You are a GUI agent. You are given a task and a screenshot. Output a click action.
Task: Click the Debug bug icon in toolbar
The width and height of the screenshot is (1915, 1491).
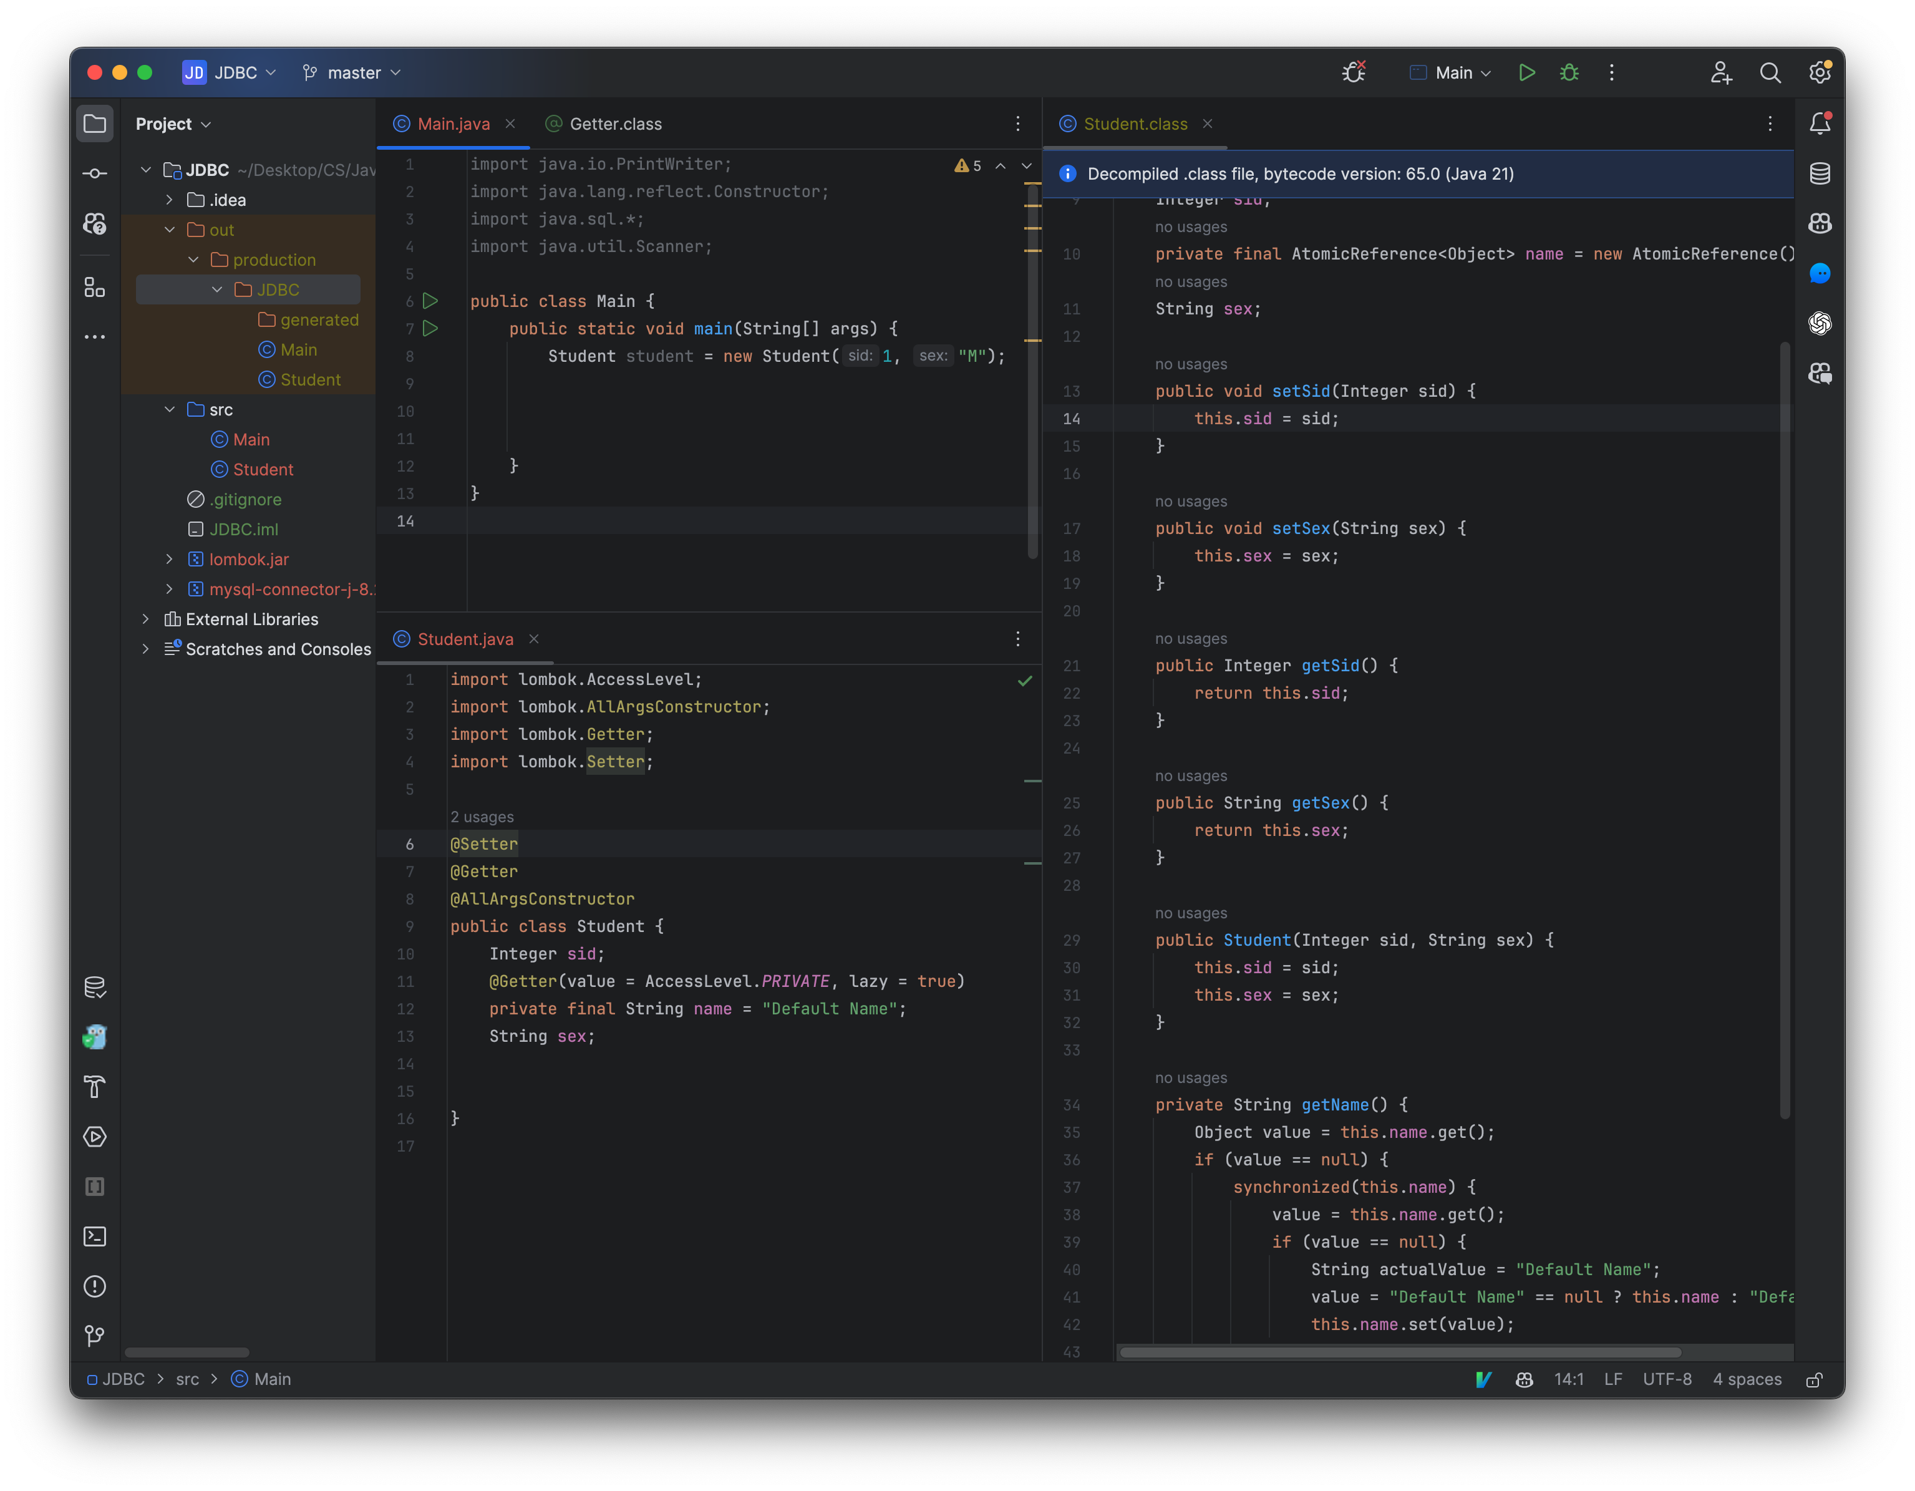1569,73
